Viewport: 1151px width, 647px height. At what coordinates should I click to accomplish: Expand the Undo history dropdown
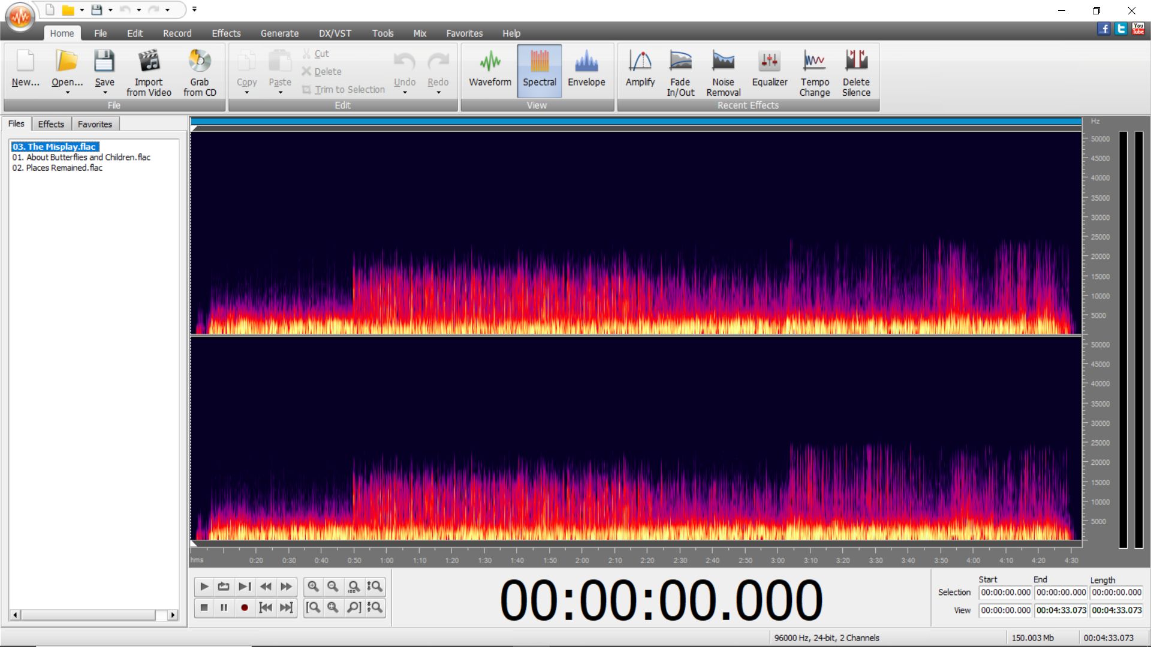pos(405,93)
